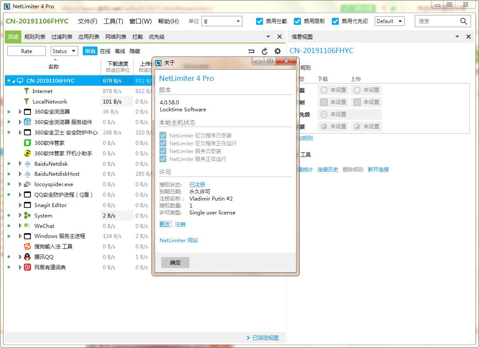Click the WeChat application icon
479x348 pixels.
(28, 226)
